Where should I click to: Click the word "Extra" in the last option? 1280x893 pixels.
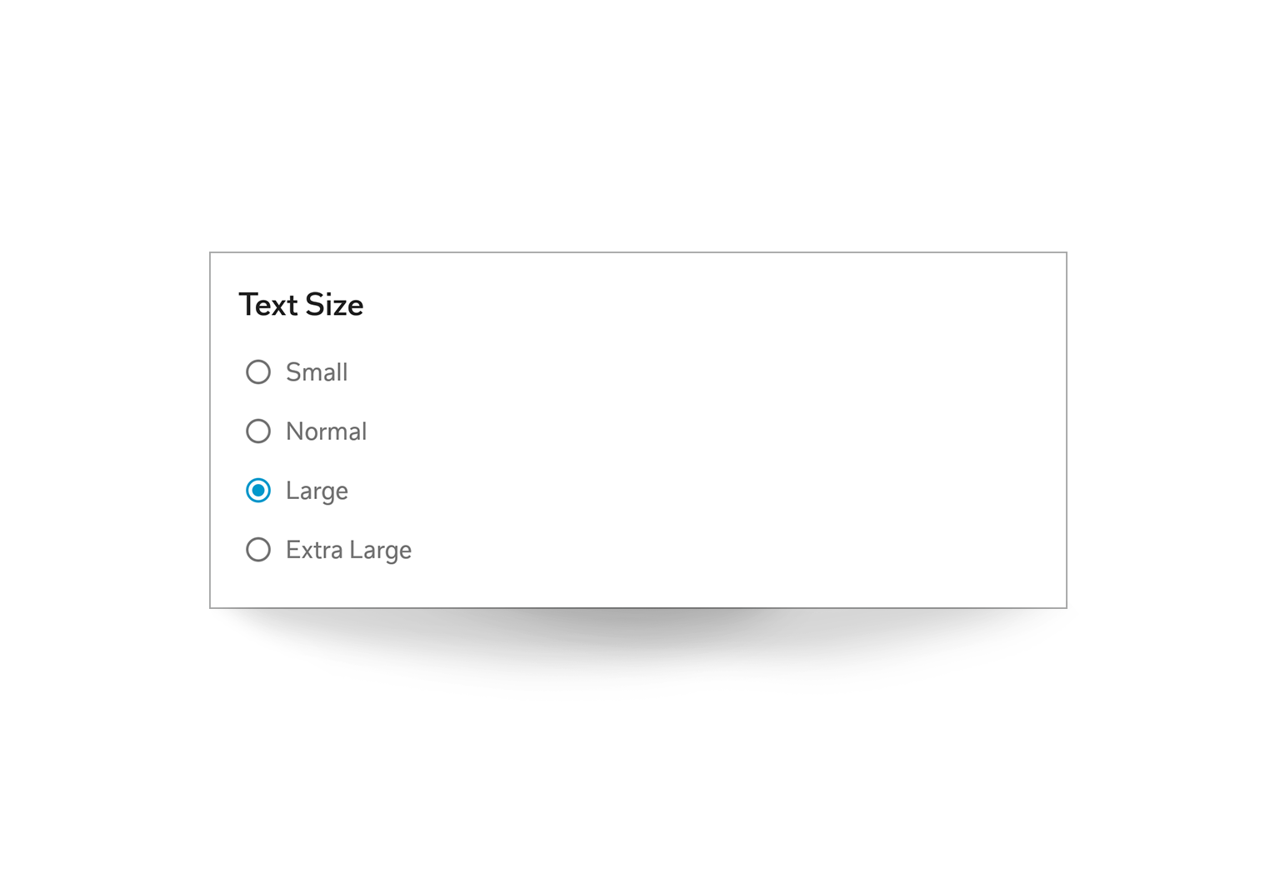click(x=314, y=550)
